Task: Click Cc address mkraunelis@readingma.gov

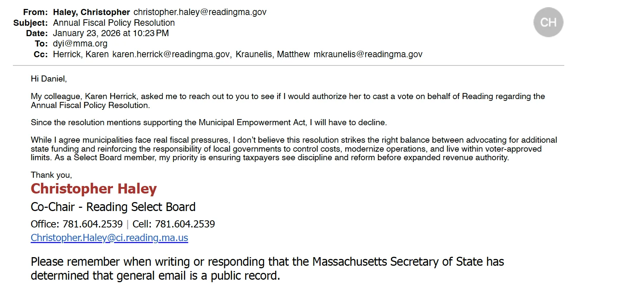Action: pyautogui.click(x=368, y=54)
